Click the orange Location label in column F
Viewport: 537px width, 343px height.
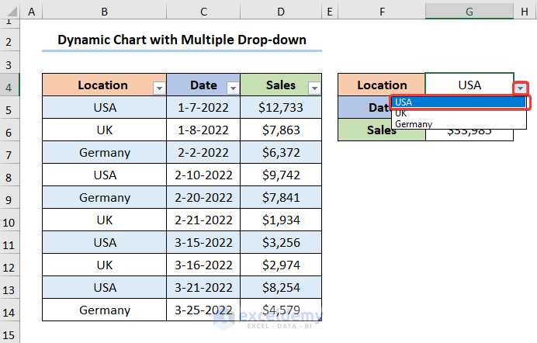[382, 85]
